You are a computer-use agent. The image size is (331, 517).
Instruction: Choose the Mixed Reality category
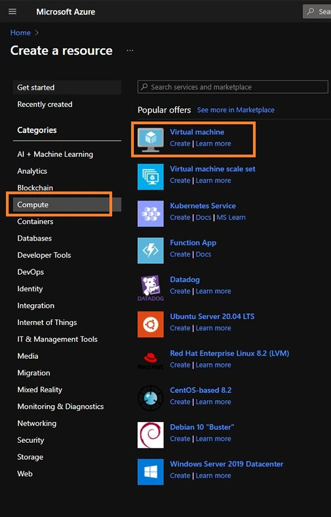[x=39, y=390]
